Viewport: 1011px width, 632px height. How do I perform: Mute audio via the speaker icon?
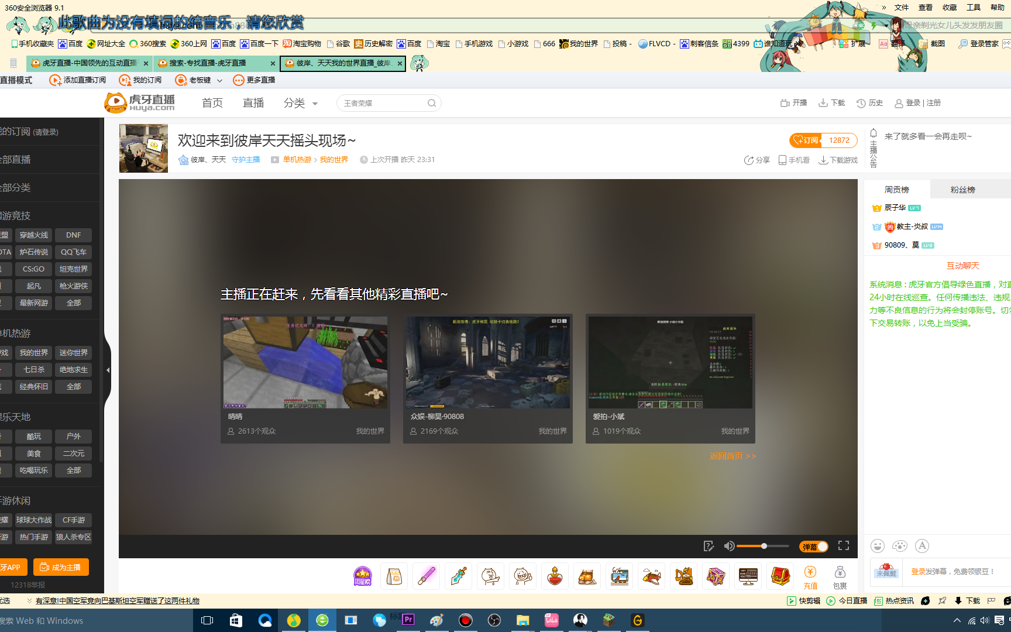tap(729, 545)
